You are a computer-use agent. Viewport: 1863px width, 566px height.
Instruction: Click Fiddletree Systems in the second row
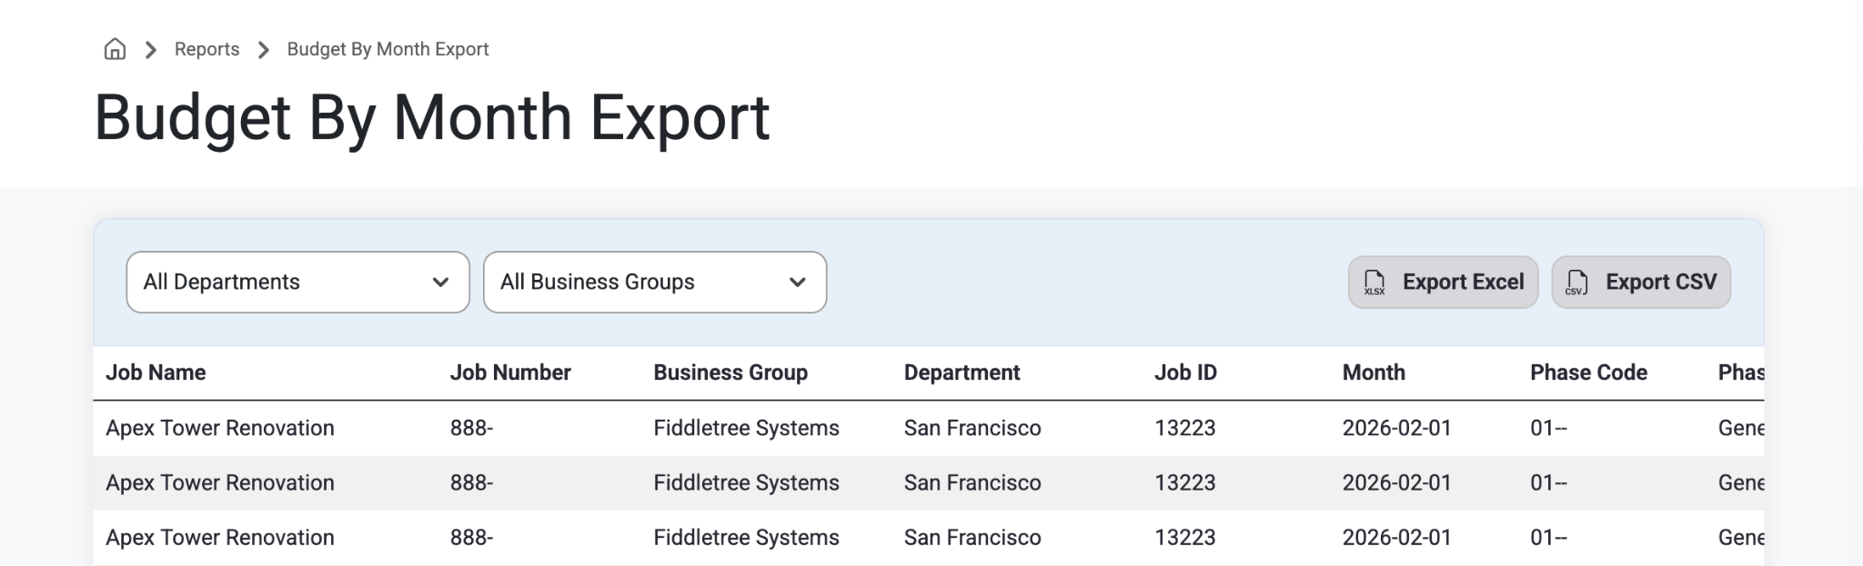click(x=746, y=482)
